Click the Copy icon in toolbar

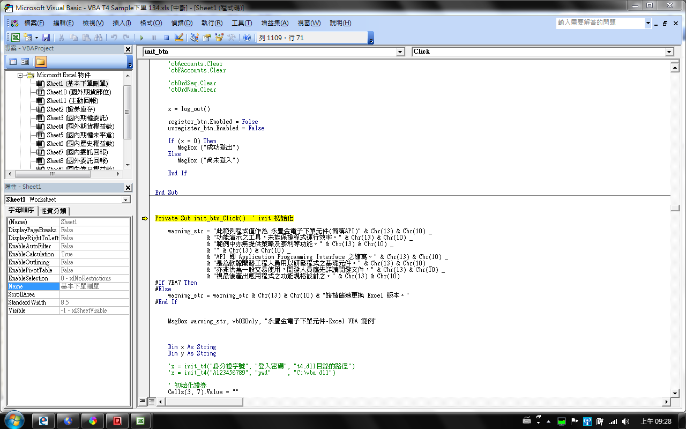tap(73, 38)
